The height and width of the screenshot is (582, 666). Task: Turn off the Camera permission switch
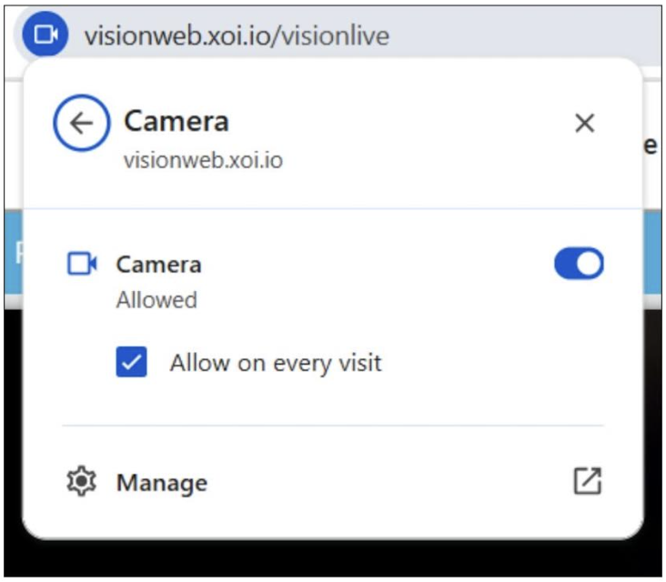point(579,264)
